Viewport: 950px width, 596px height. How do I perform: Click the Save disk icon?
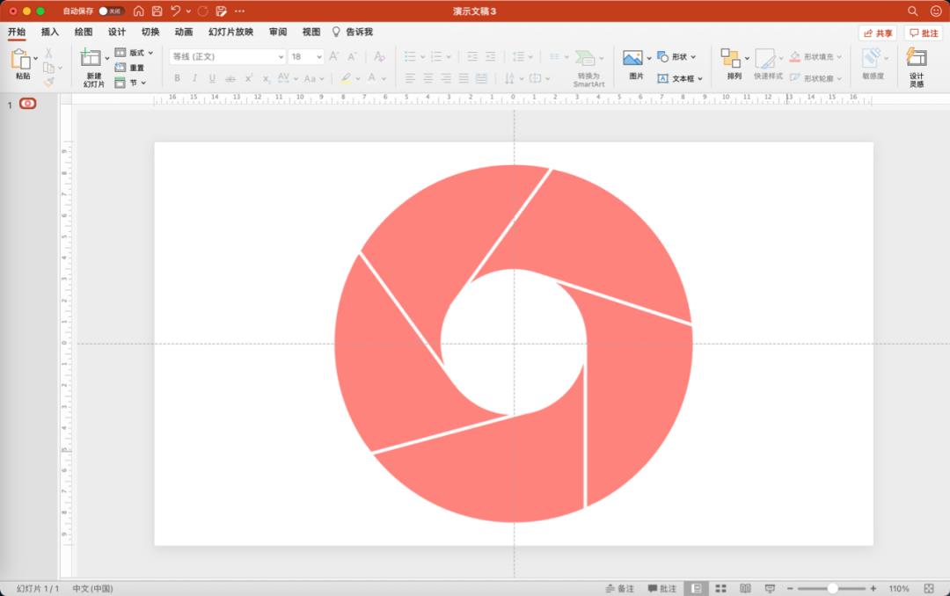point(157,11)
